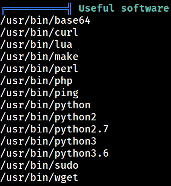Click the word sudo in the list

[66, 165]
